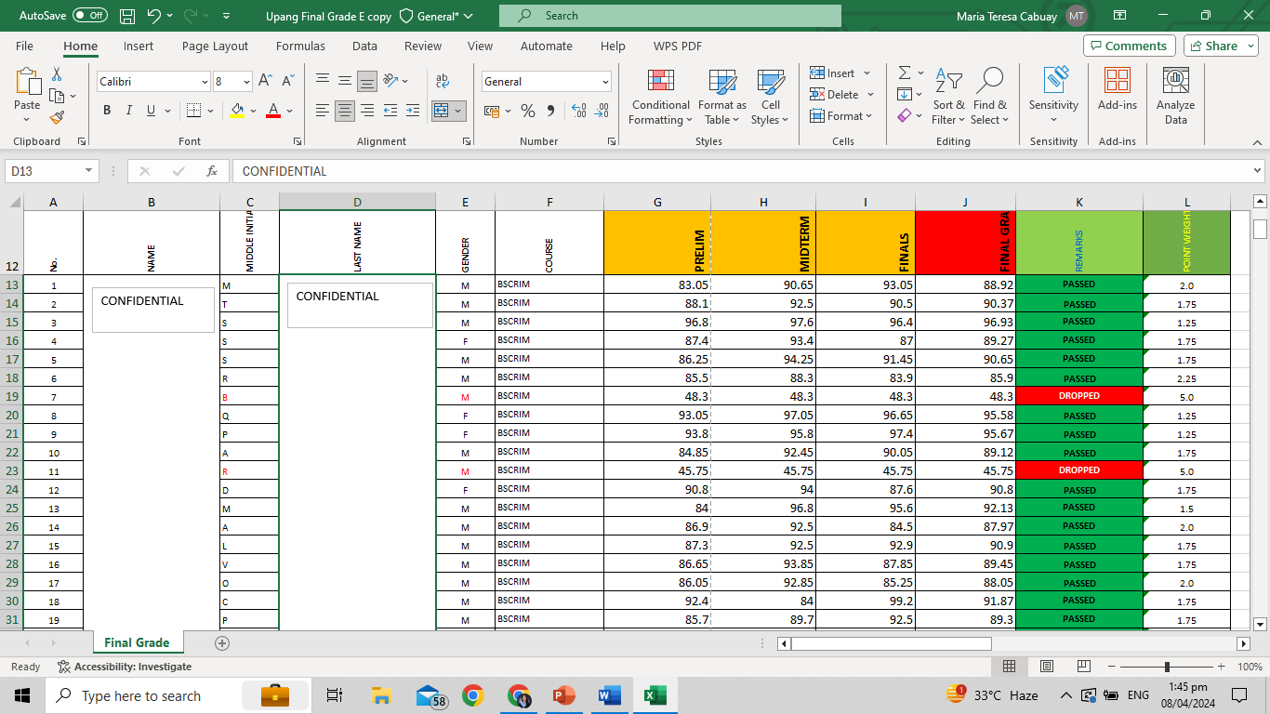This screenshot has height=714, width=1270.
Task: Apply the Percent Style number format
Action: pyautogui.click(x=528, y=111)
